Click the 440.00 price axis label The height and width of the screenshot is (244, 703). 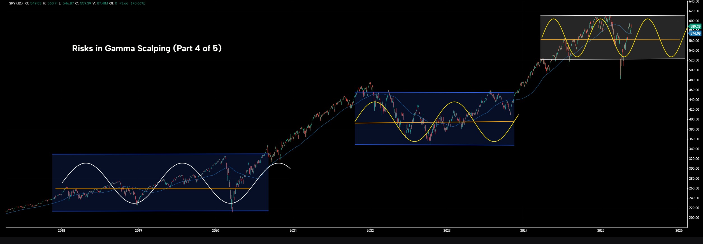click(x=694, y=100)
